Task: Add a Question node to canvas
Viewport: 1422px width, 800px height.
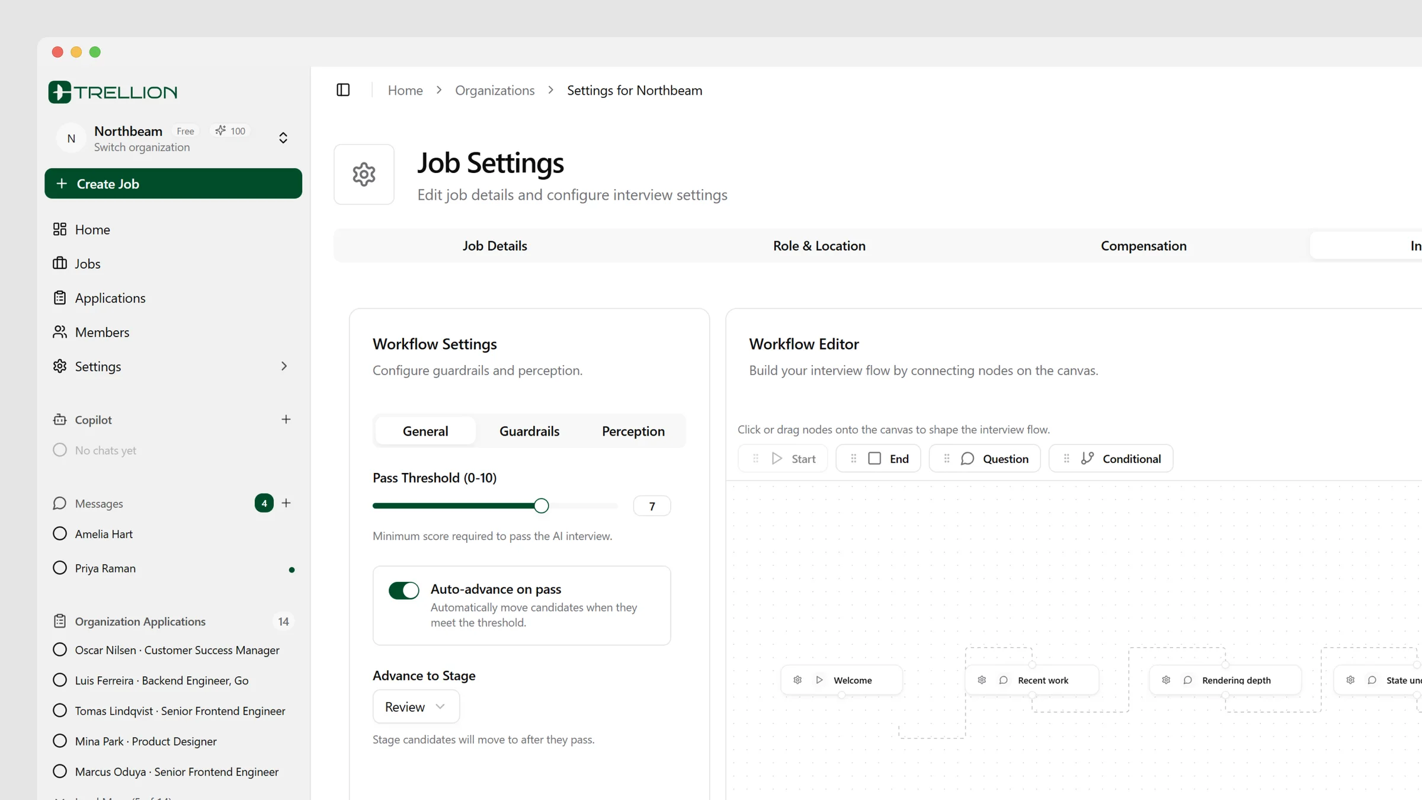Action: 985,459
